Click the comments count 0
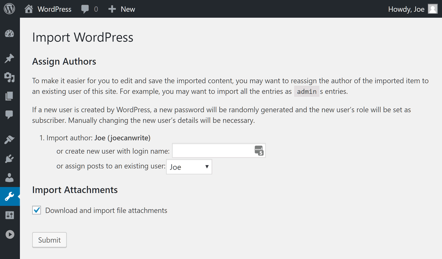Viewport: 442px width, 259px height. tap(96, 9)
